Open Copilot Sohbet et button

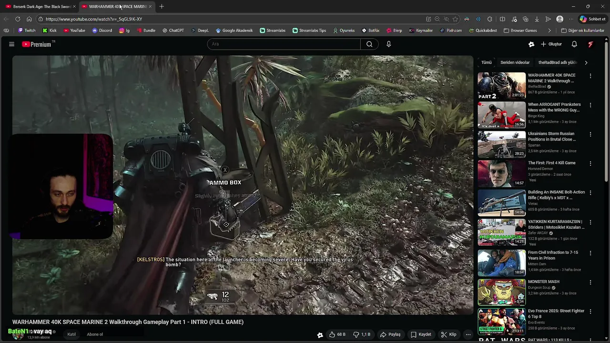pos(592,19)
